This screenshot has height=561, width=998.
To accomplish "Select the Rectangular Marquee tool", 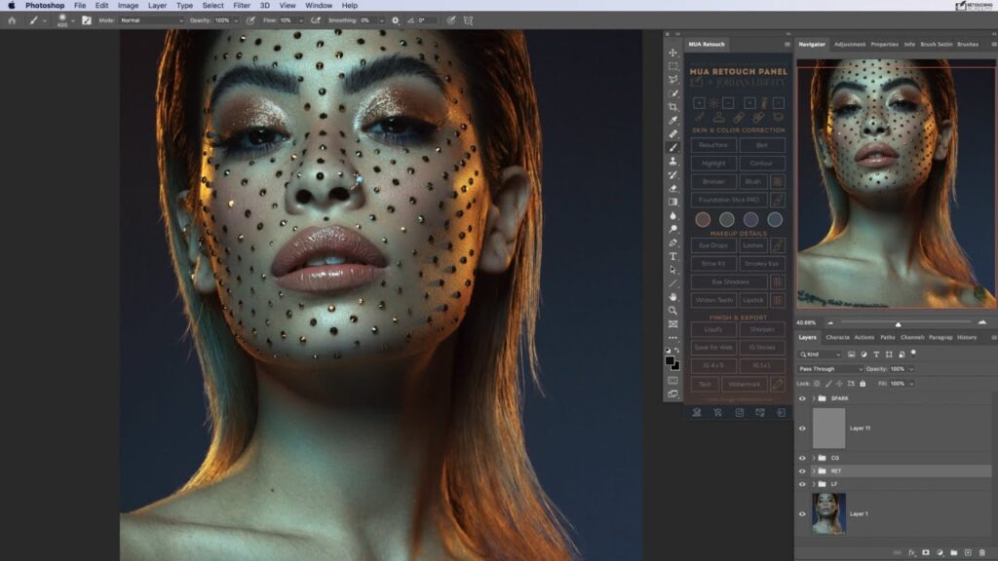I will pos(672,66).
